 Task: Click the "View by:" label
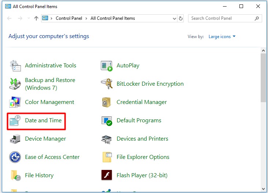click(x=196, y=37)
